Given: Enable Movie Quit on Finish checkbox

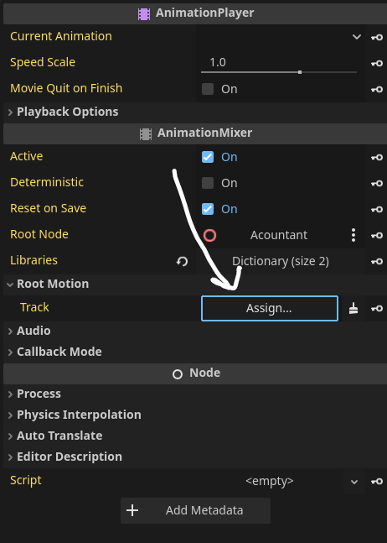Looking at the screenshot, I should pyautogui.click(x=208, y=89).
